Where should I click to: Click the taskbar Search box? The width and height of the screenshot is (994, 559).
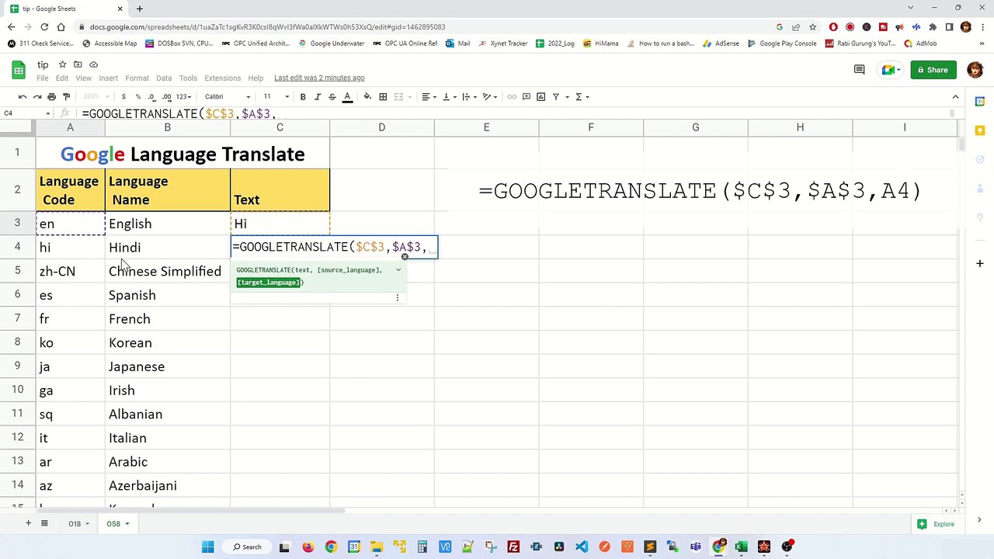coord(248,547)
